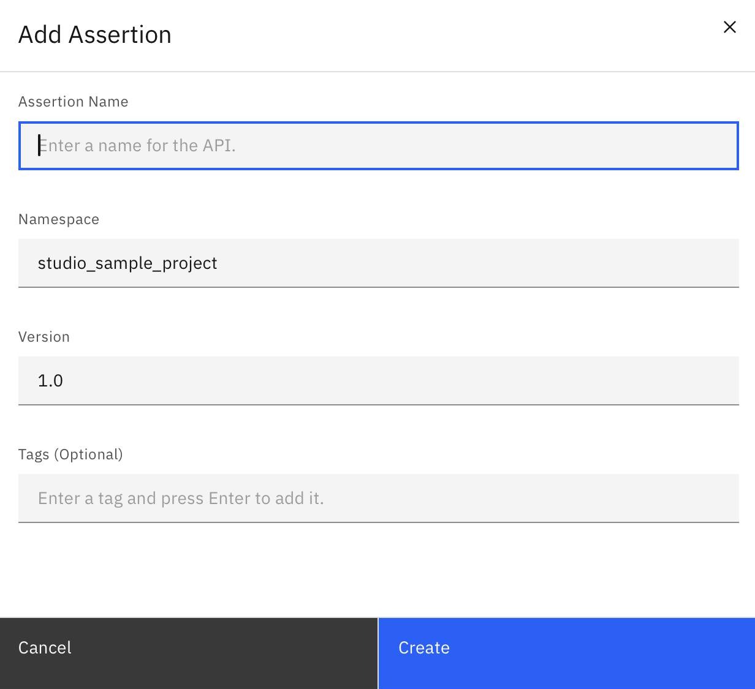Click the empty area below the Tags field
Image resolution: width=755 pixels, height=689 pixels.
coord(378,570)
